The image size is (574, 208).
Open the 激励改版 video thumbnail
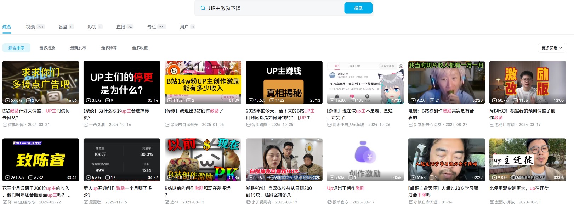click(528, 82)
